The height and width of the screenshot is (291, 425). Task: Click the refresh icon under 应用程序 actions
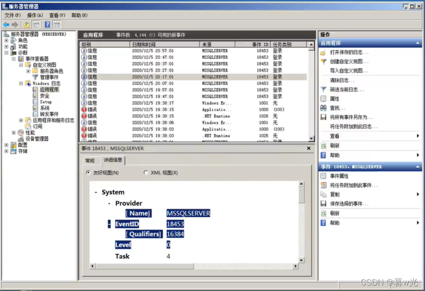pos(323,146)
